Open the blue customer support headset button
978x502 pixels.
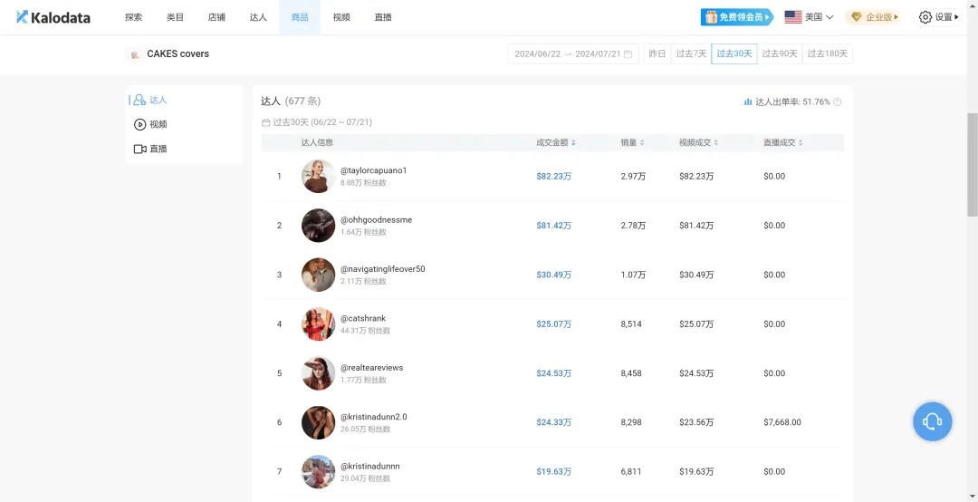pos(932,421)
